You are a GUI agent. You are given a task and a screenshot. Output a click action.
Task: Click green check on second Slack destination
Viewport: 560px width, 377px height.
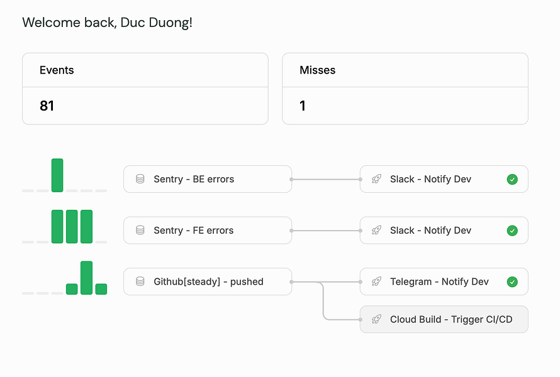[512, 231]
